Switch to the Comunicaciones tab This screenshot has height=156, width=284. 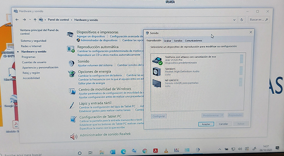click(x=193, y=41)
